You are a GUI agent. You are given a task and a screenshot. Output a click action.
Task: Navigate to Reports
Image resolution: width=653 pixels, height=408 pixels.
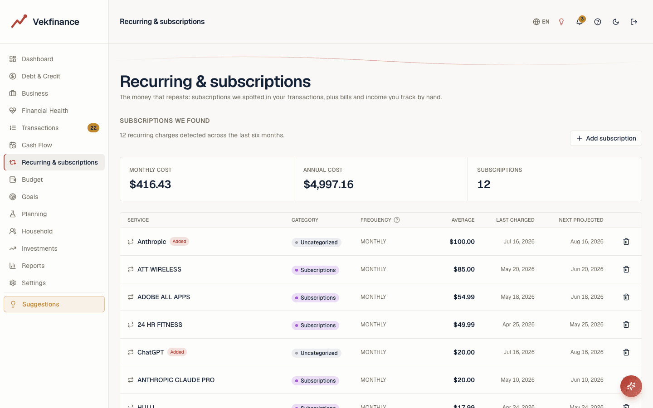[x=54, y=266]
